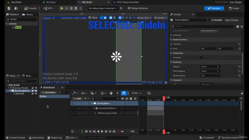
Task: Switch to the Library tab
Action: coord(28,14)
